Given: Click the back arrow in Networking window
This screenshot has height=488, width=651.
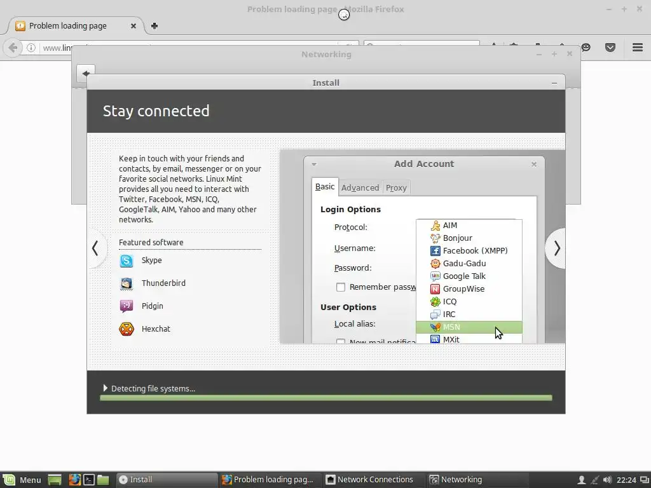Looking at the screenshot, I should coord(86,74).
